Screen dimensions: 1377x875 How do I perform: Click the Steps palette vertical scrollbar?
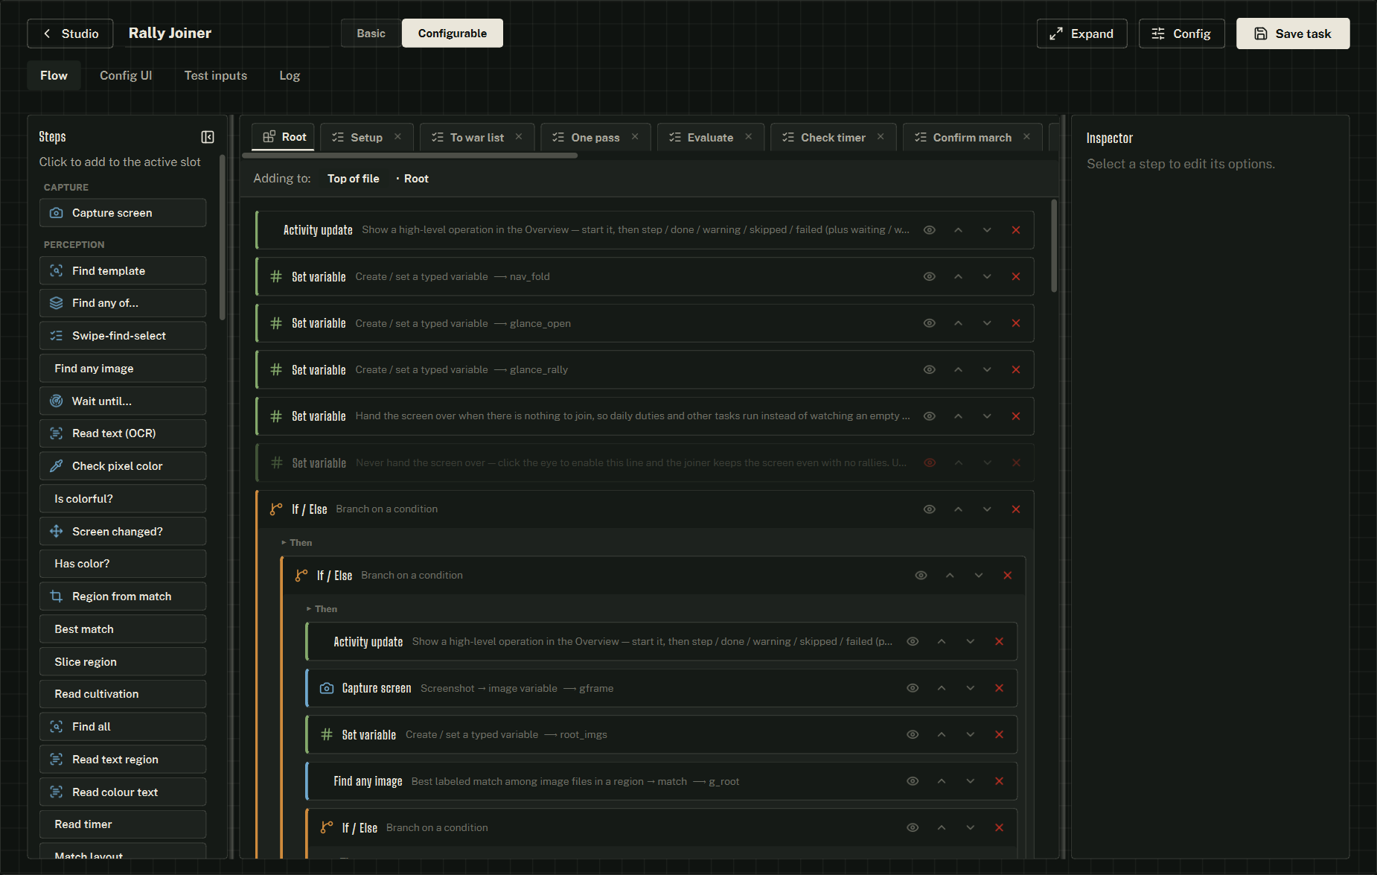[x=222, y=238]
